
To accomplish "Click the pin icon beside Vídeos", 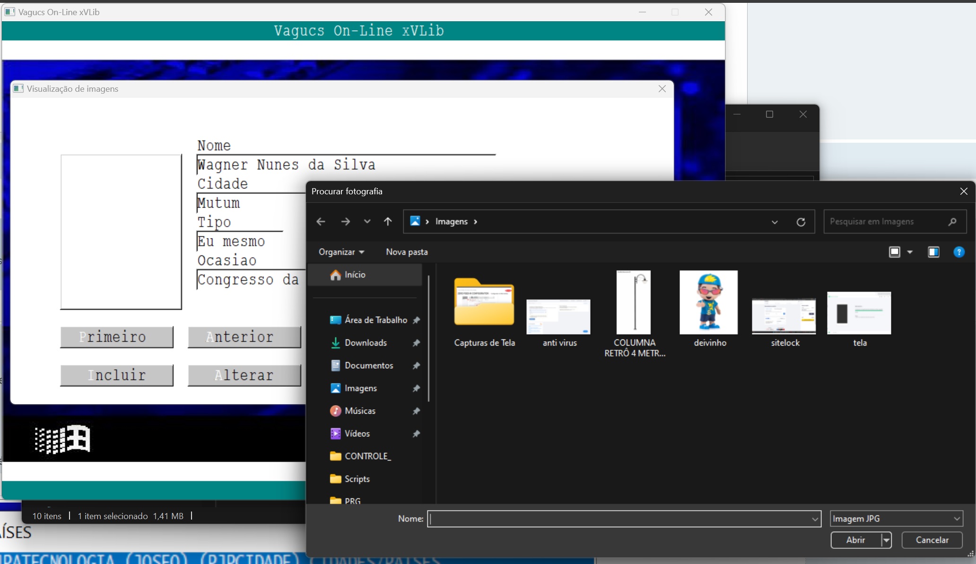I will click(416, 434).
